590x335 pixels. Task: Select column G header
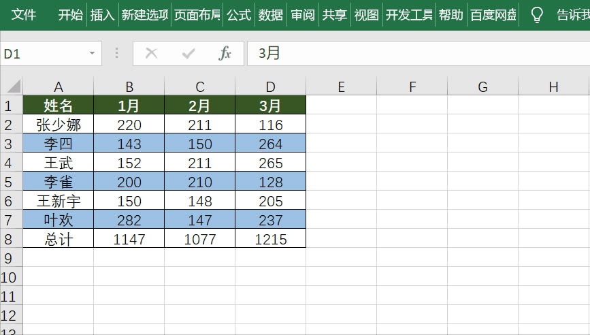pos(482,86)
